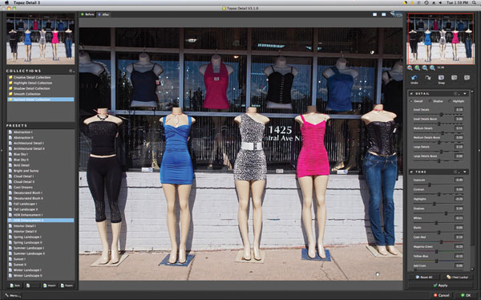Switch to the After view tab
Image resolution: width=481 pixels, height=300 pixels.
pos(103,14)
